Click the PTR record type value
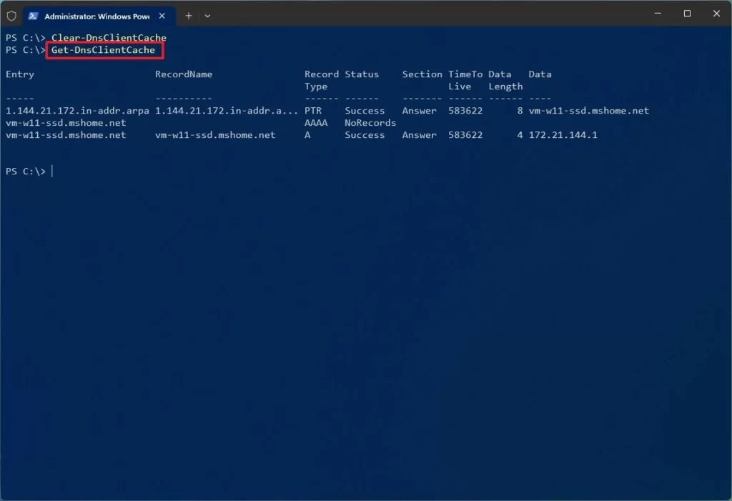This screenshot has width=732, height=501. (313, 111)
